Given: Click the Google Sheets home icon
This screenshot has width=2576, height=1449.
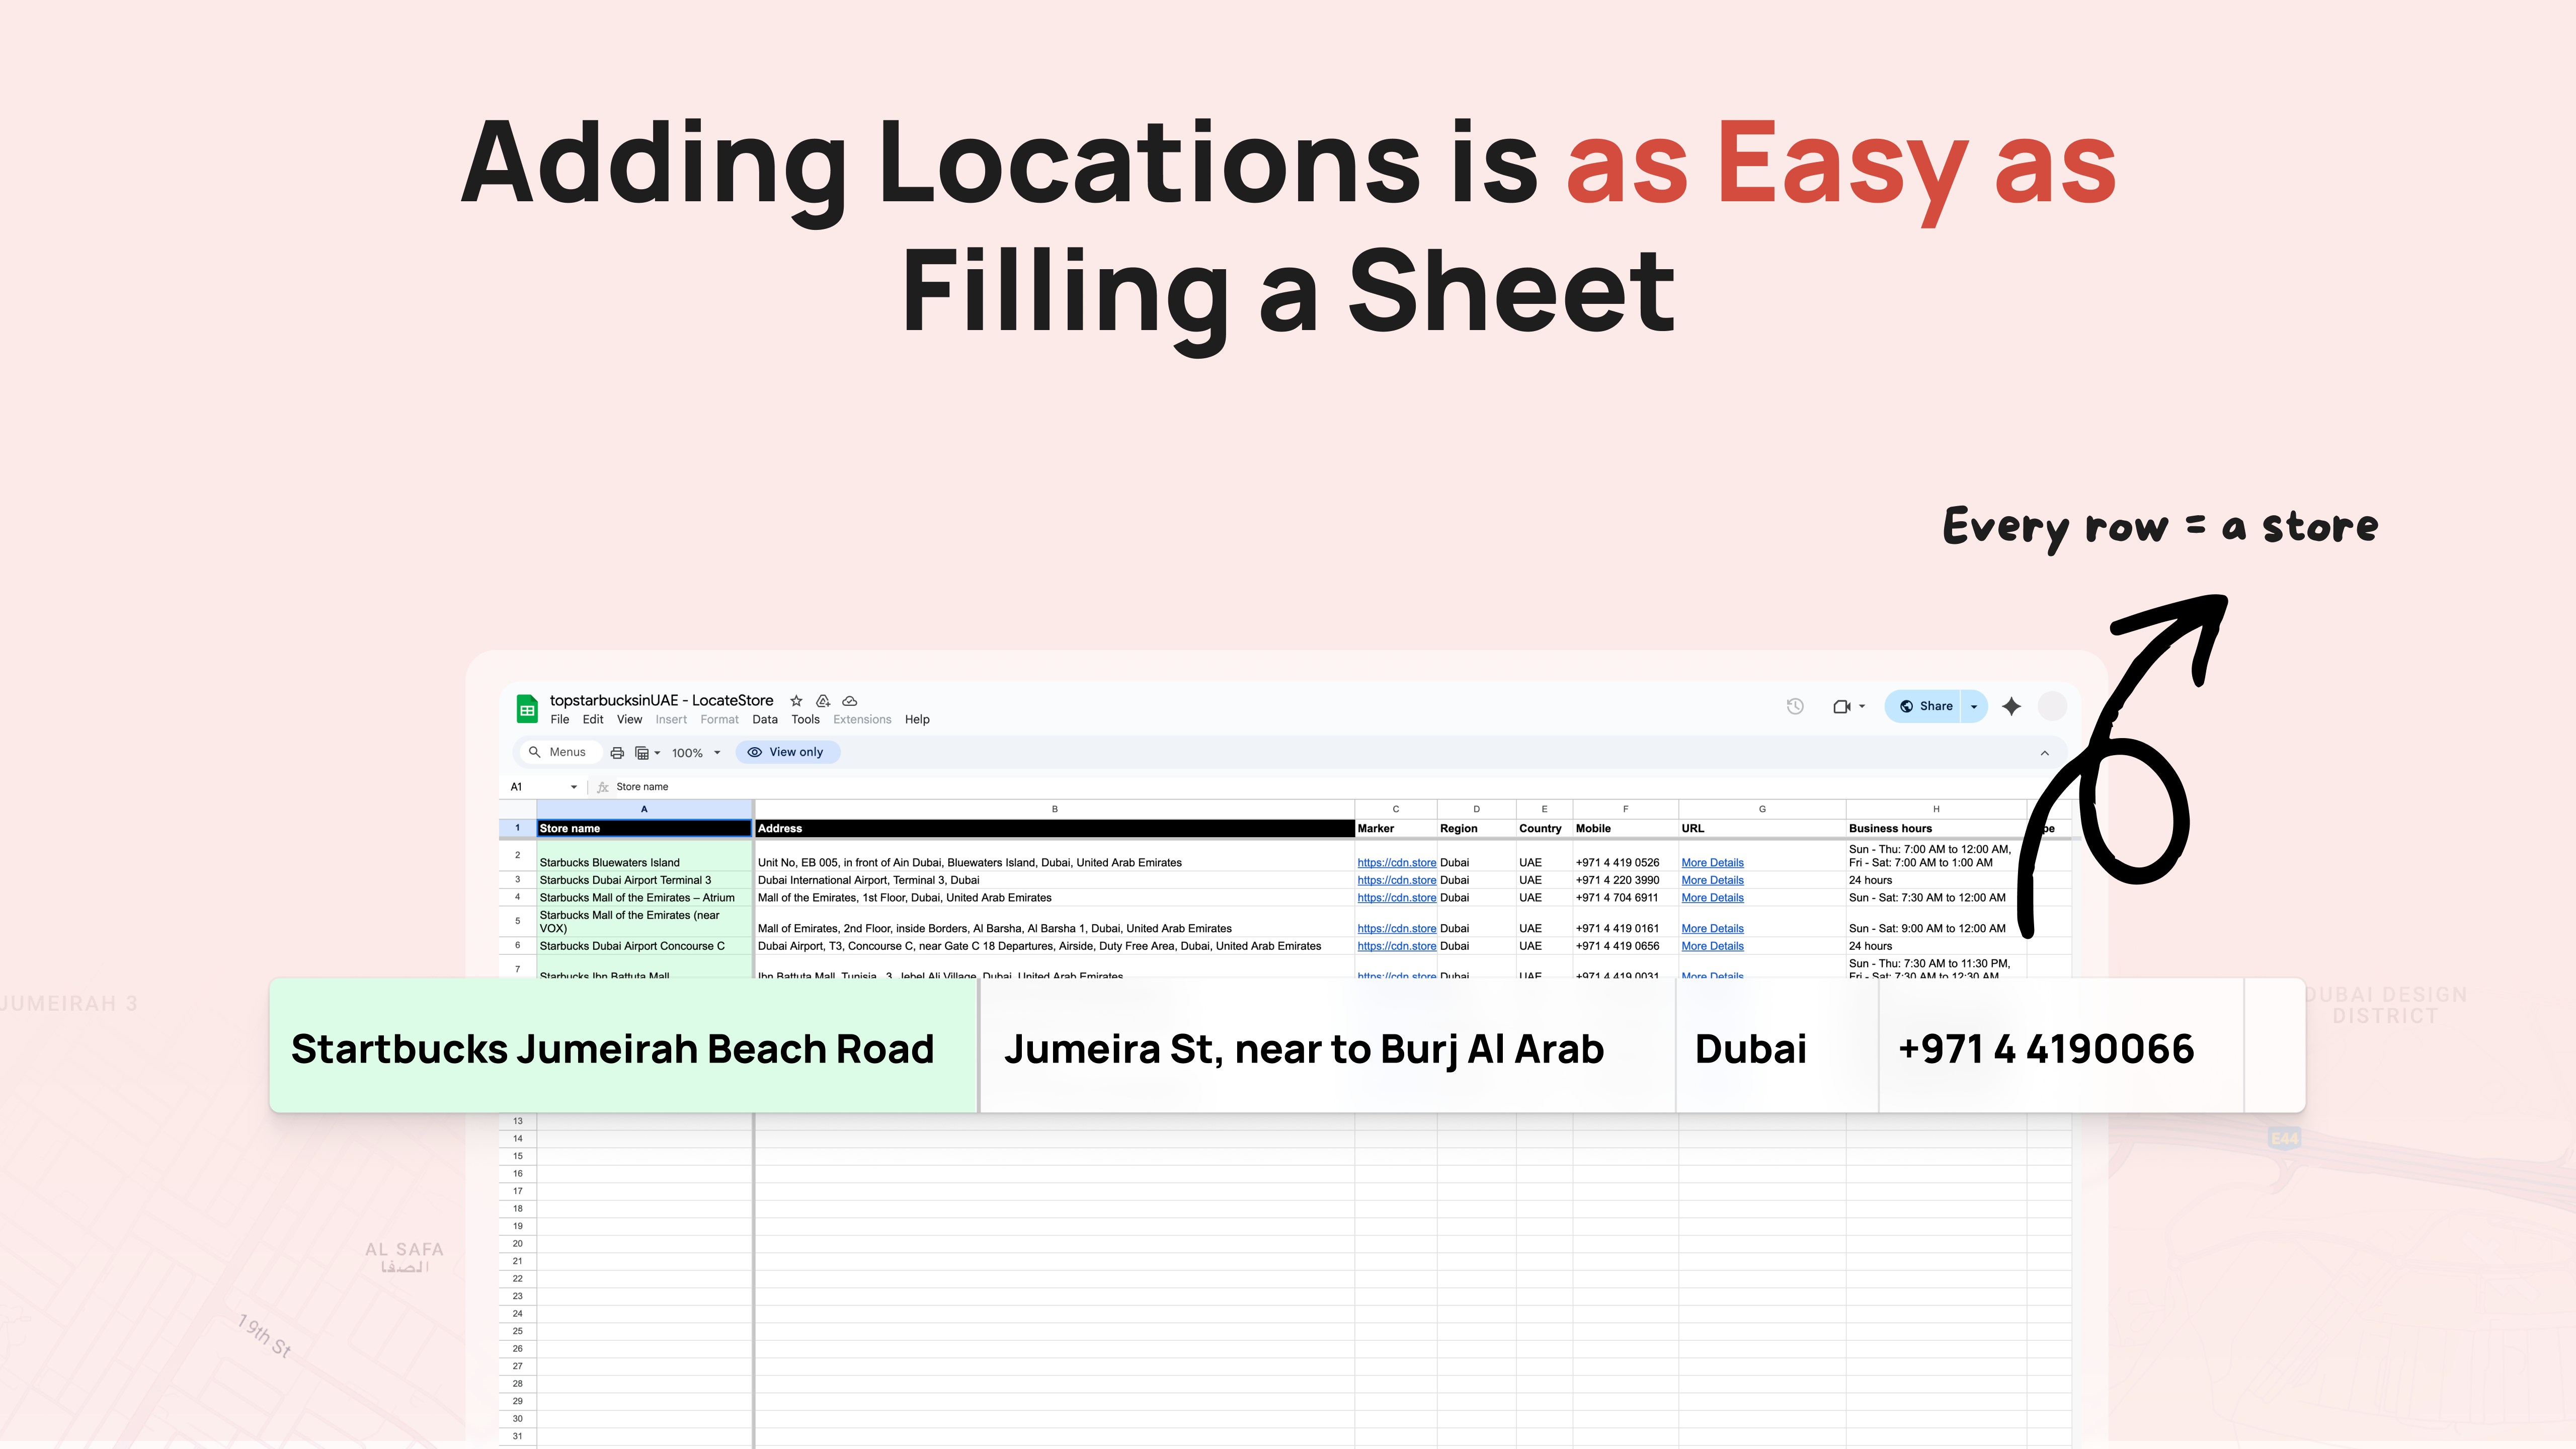Looking at the screenshot, I should [527, 708].
